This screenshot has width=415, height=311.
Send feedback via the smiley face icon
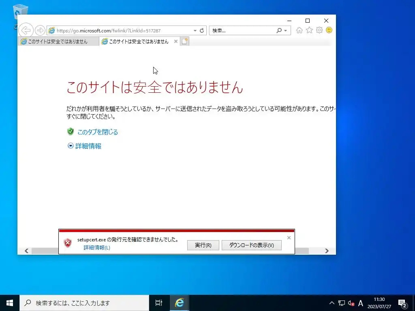click(x=329, y=30)
